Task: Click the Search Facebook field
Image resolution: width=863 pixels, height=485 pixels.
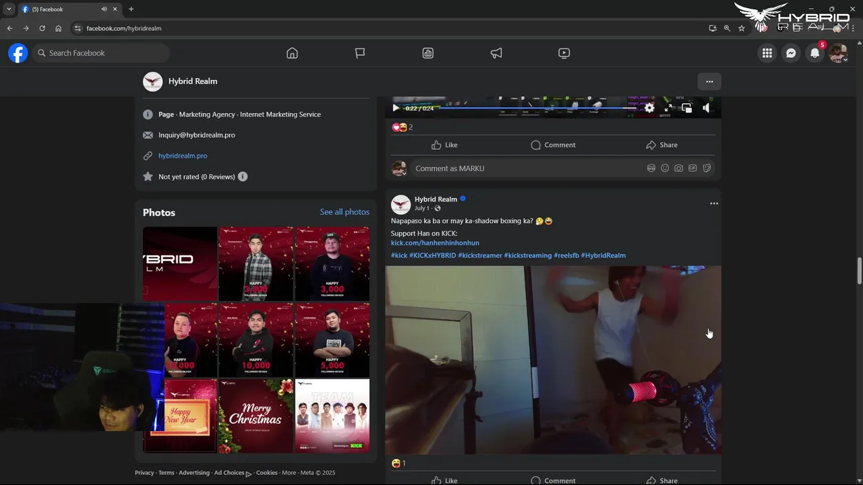Action: pos(100,53)
